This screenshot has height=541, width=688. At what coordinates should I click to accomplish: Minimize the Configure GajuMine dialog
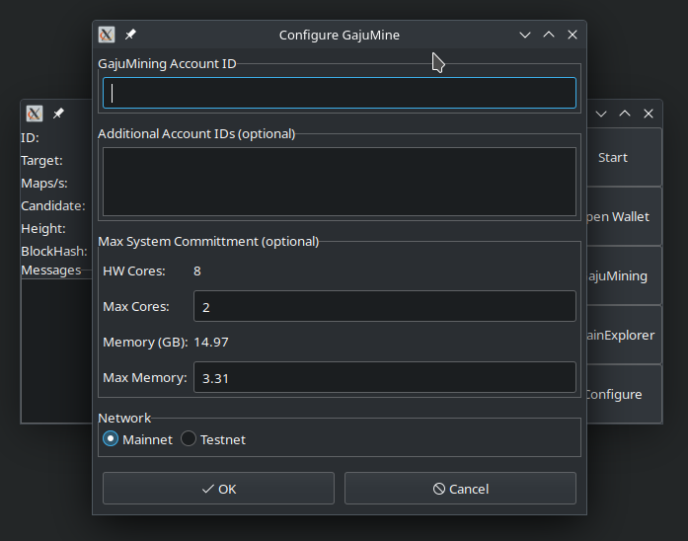[x=526, y=35]
